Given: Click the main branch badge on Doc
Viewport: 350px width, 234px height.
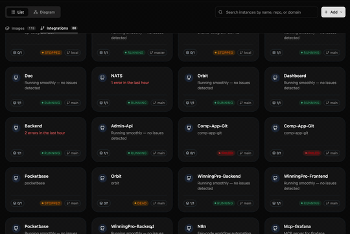Looking at the screenshot, I should click(x=73, y=103).
